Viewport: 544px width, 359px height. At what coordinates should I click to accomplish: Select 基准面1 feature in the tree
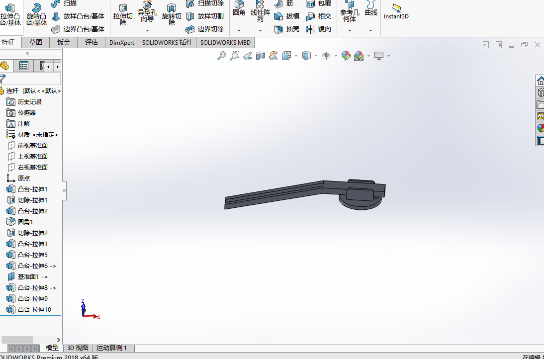point(27,277)
